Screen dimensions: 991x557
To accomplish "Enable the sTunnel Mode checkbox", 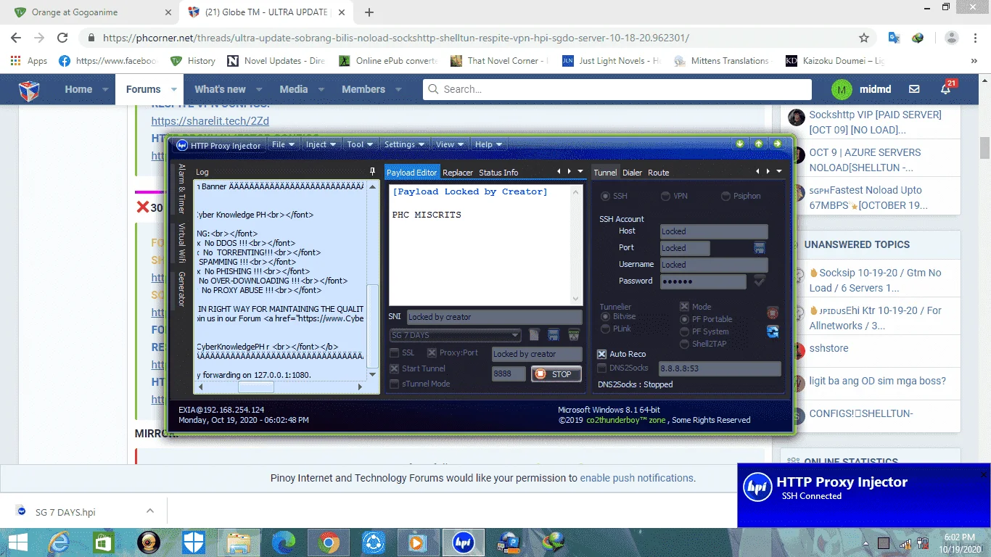I will 394,384.
